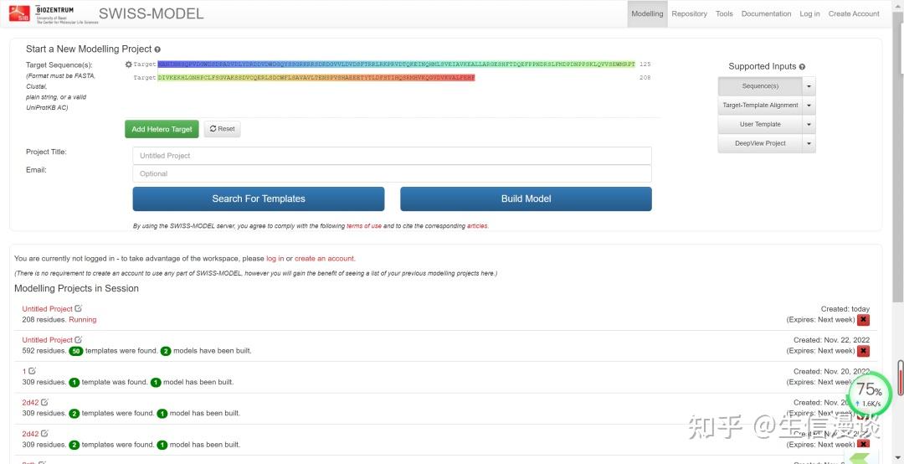The image size is (904, 464).
Task: Select the Sequence(s) input type button
Action: point(760,86)
